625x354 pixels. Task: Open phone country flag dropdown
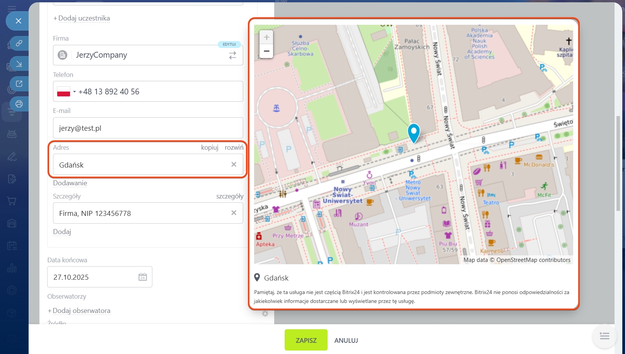coord(66,92)
